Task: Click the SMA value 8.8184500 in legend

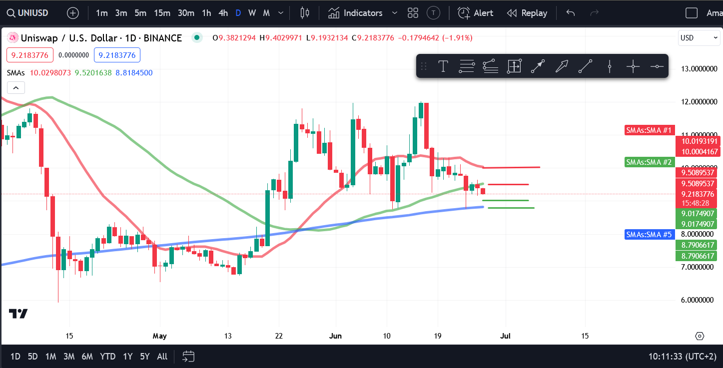Action: [x=134, y=73]
